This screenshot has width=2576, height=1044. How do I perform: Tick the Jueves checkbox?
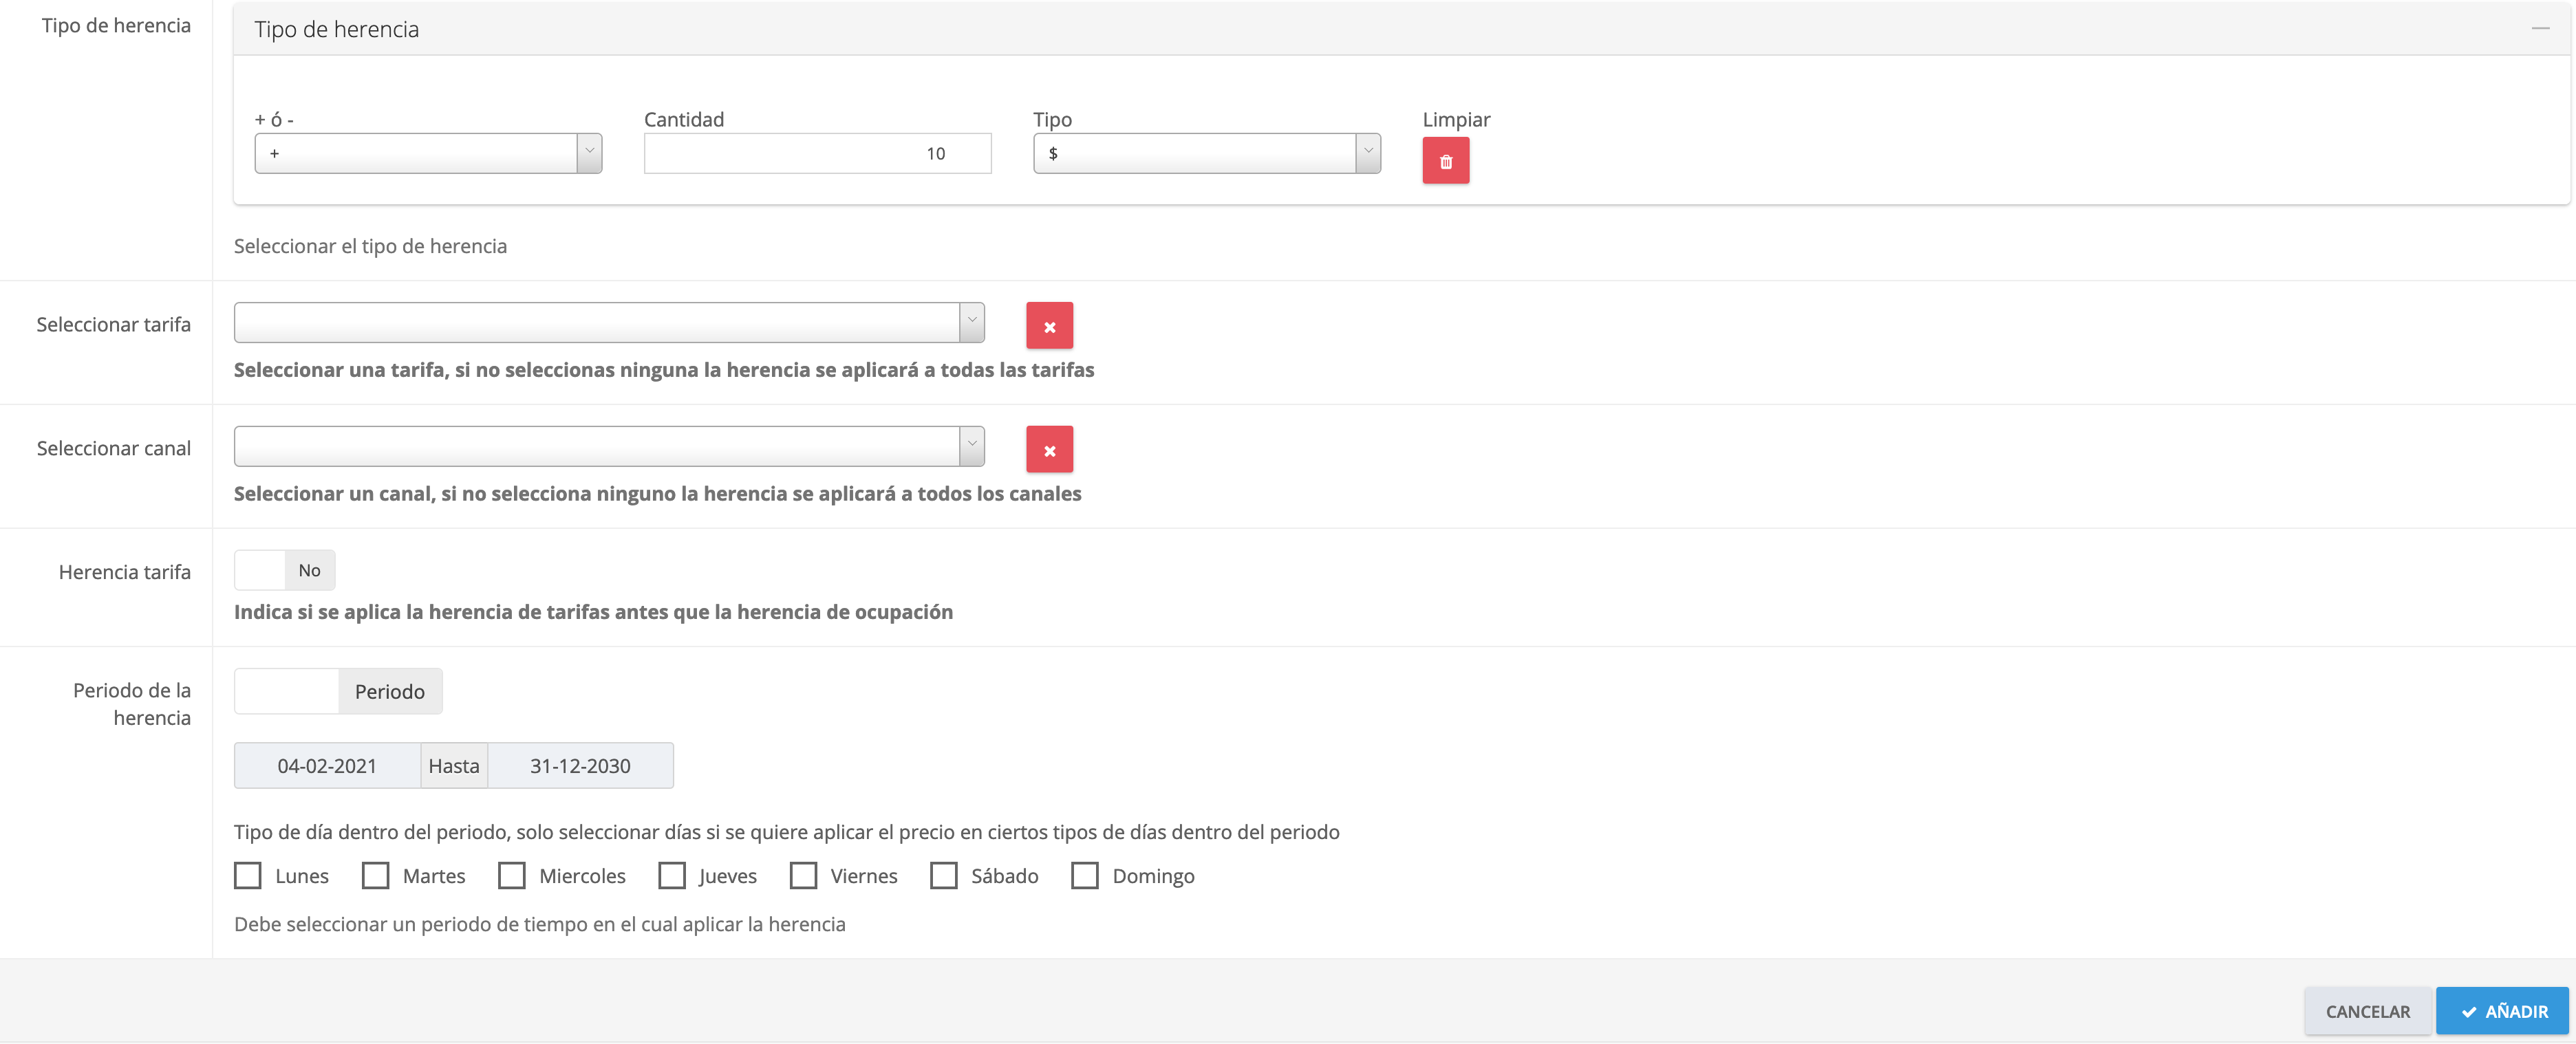(x=672, y=876)
